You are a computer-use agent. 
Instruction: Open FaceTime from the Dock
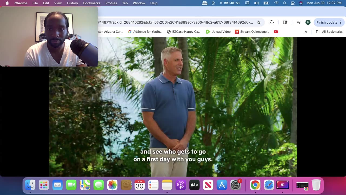click(x=71, y=185)
